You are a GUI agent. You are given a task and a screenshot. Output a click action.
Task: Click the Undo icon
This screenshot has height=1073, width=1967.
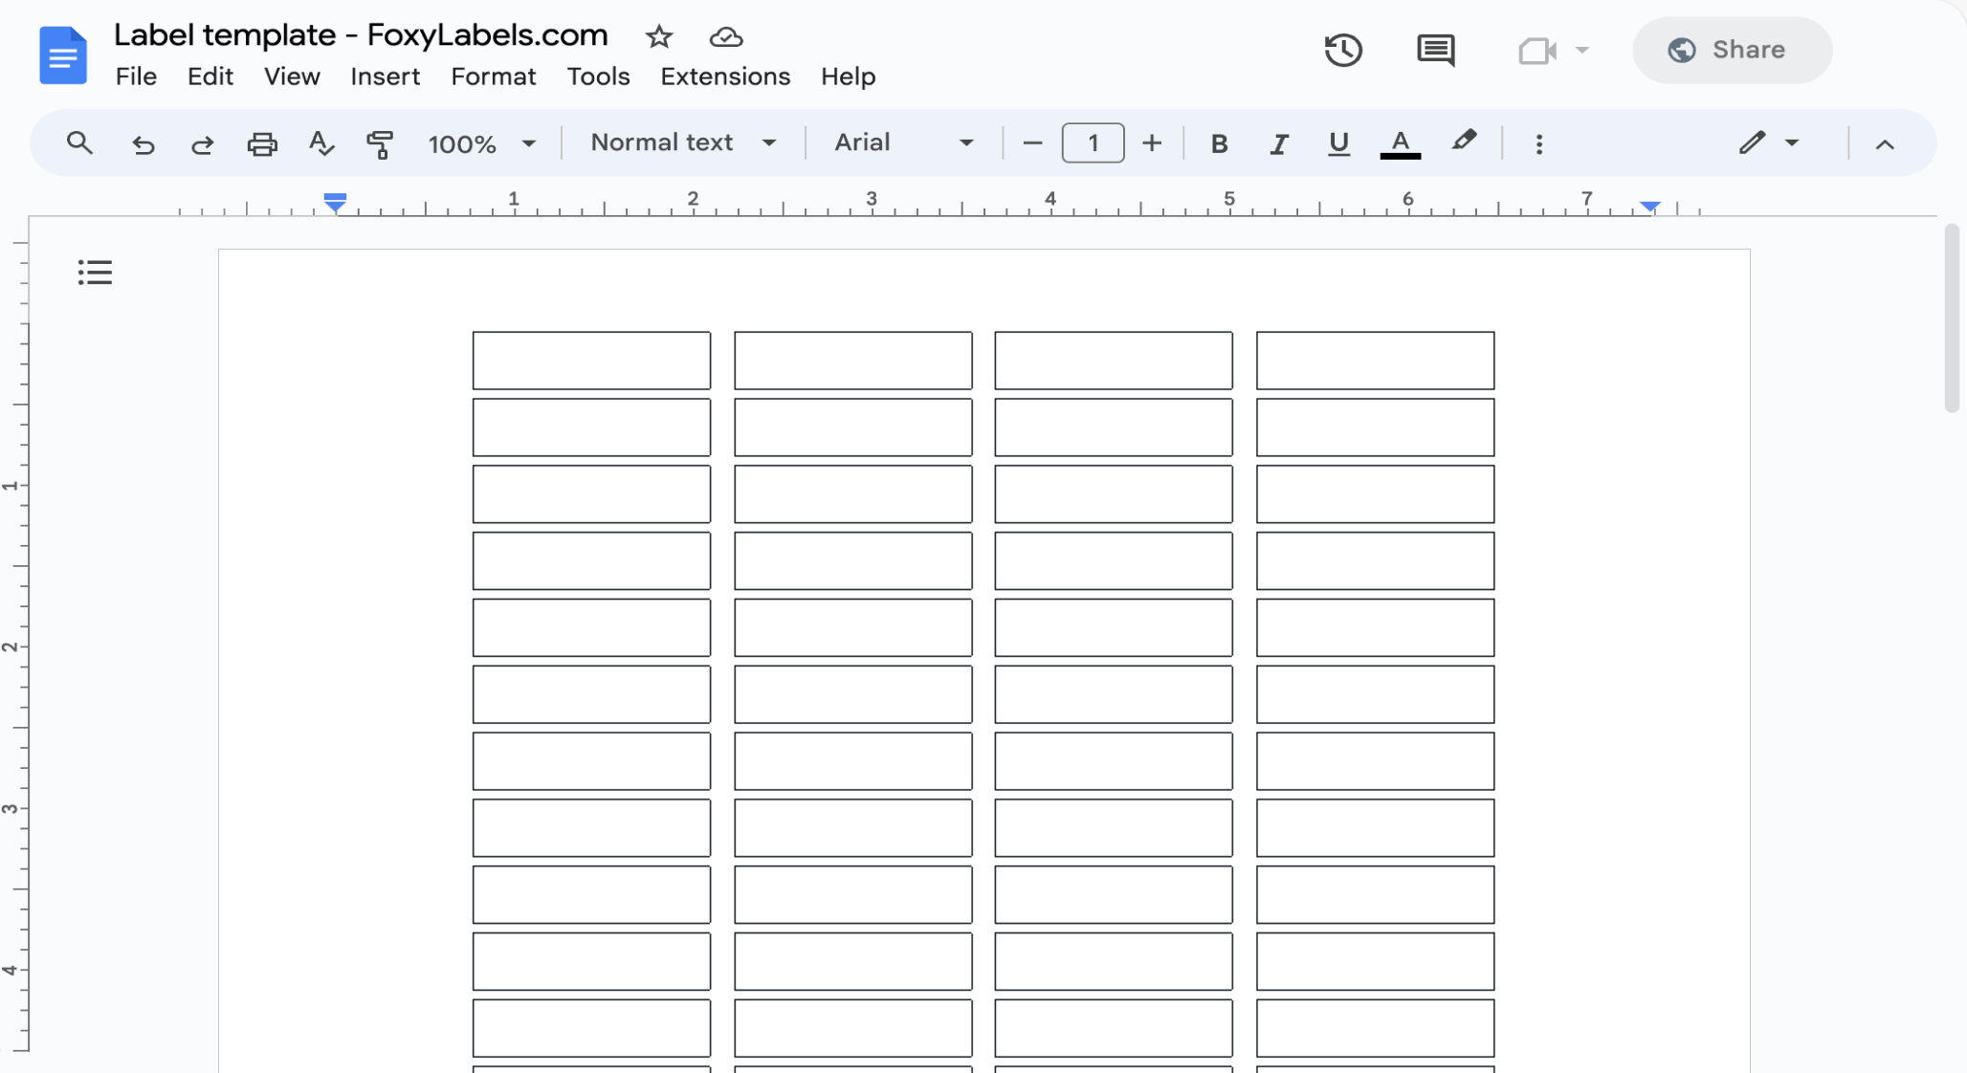(143, 143)
